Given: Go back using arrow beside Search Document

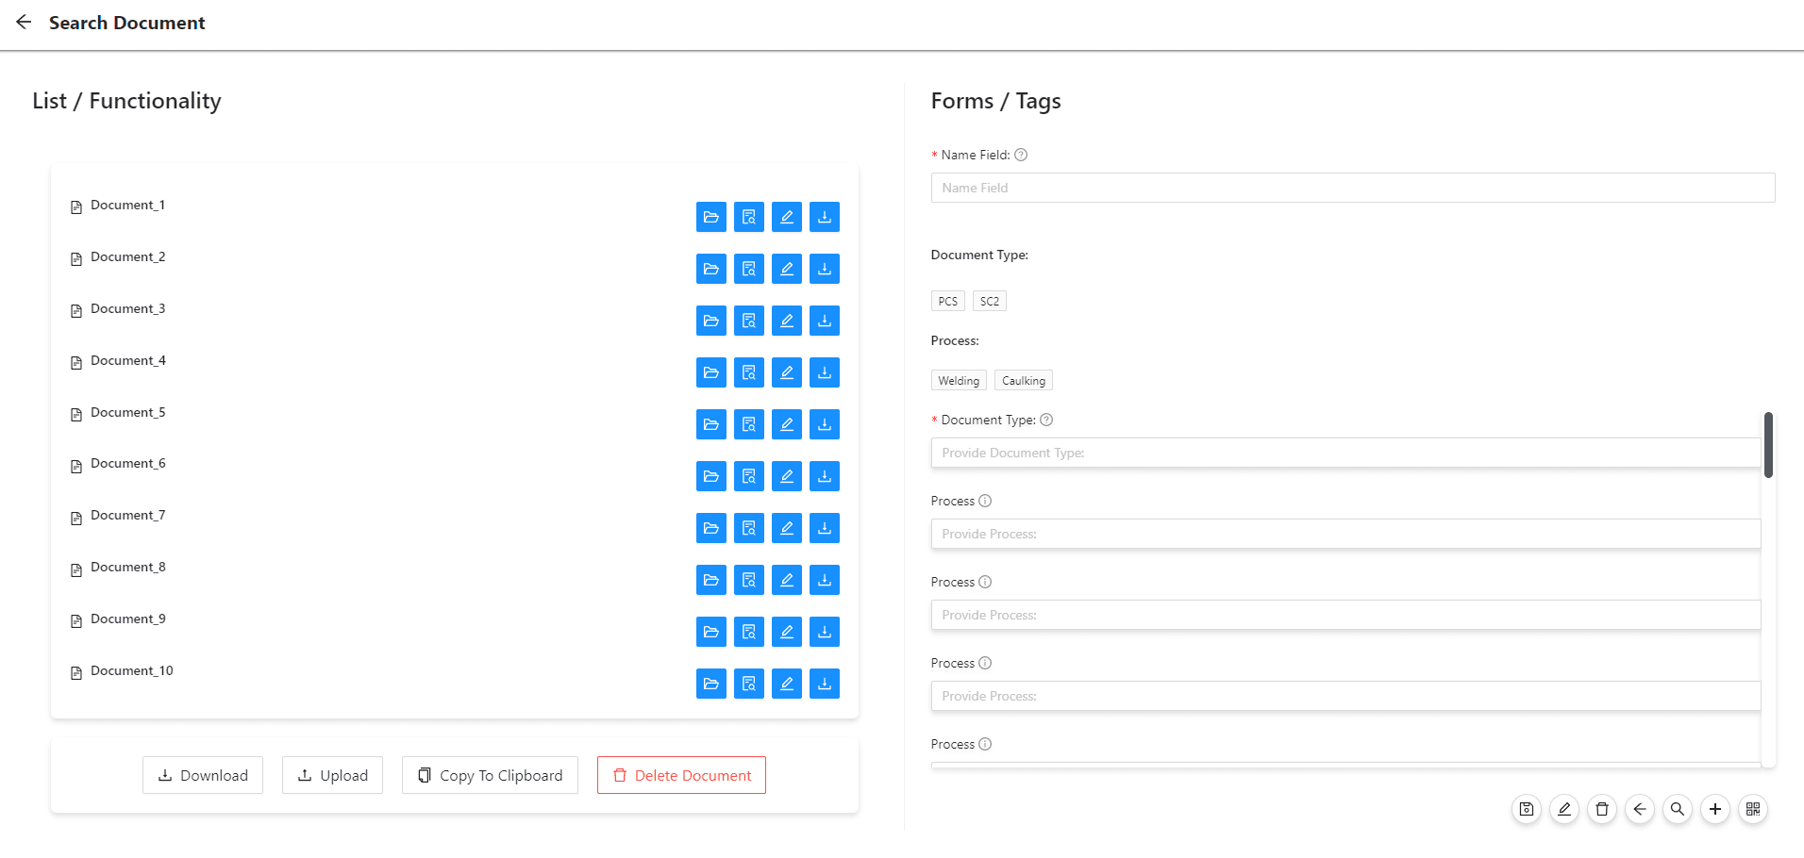Looking at the screenshot, I should click(x=24, y=22).
